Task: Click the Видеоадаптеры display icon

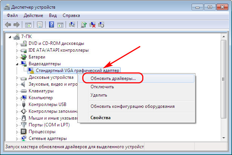Action: pyautogui.click(x=24, y=64)
